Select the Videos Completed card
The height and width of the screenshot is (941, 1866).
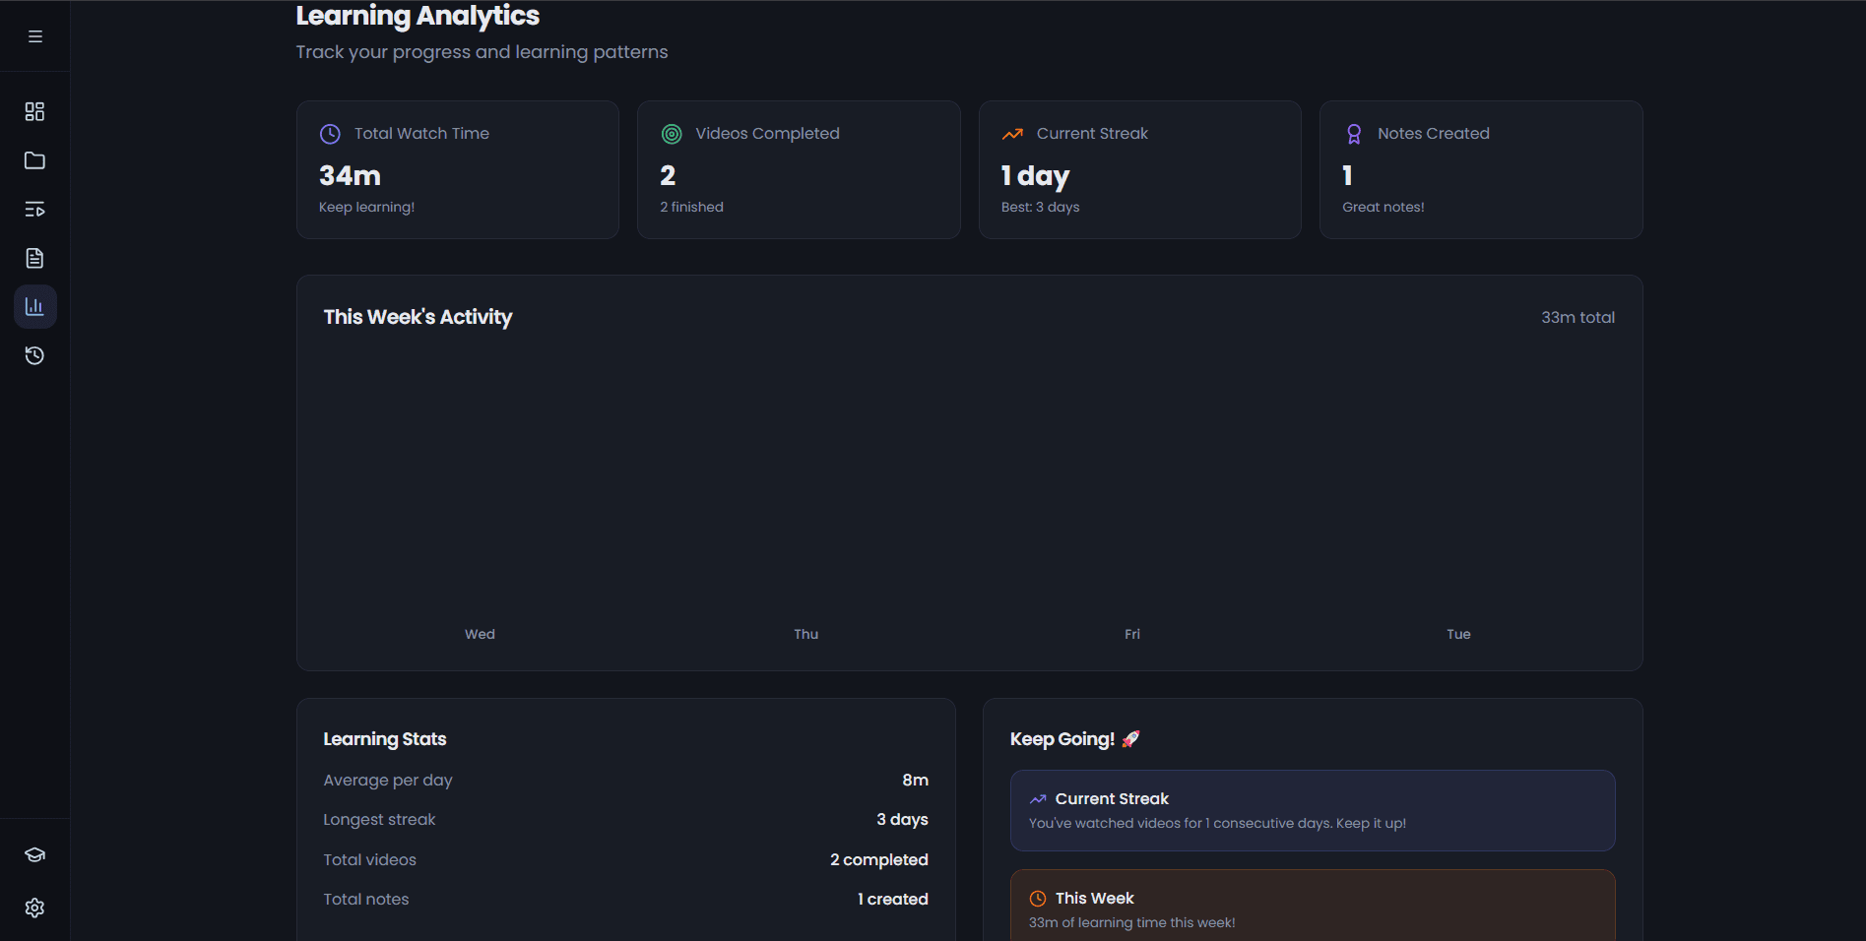tap(798, 169)
